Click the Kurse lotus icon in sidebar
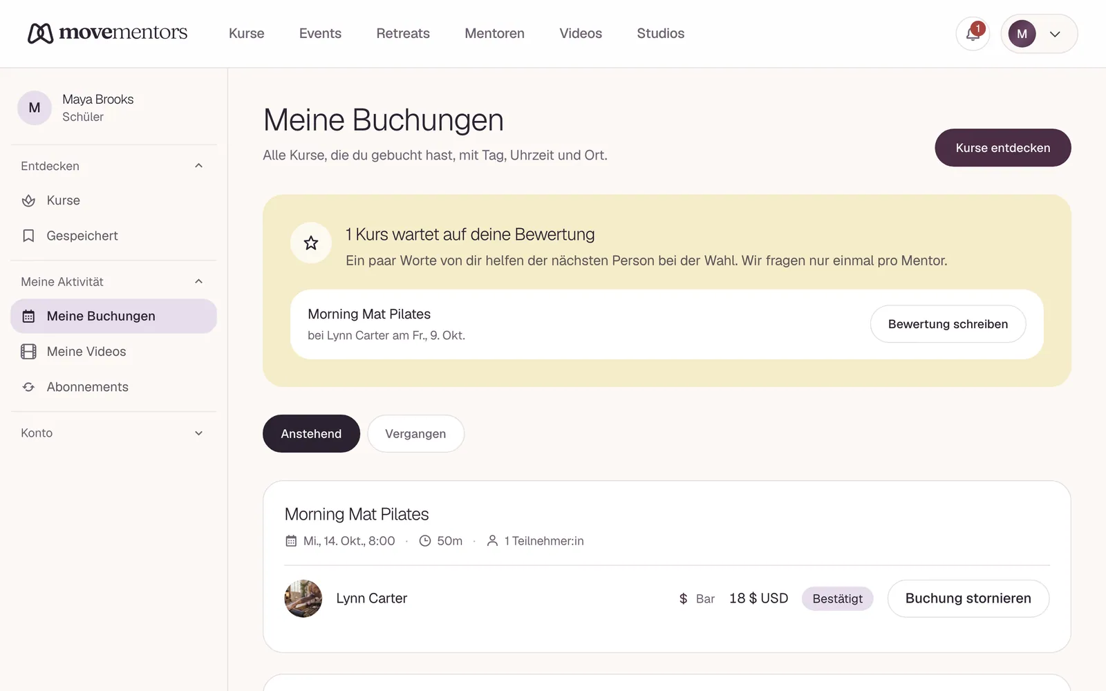 coord(28,200)
